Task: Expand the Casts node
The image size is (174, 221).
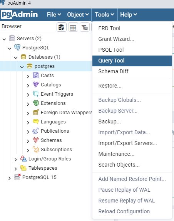Action: point(28,76)
